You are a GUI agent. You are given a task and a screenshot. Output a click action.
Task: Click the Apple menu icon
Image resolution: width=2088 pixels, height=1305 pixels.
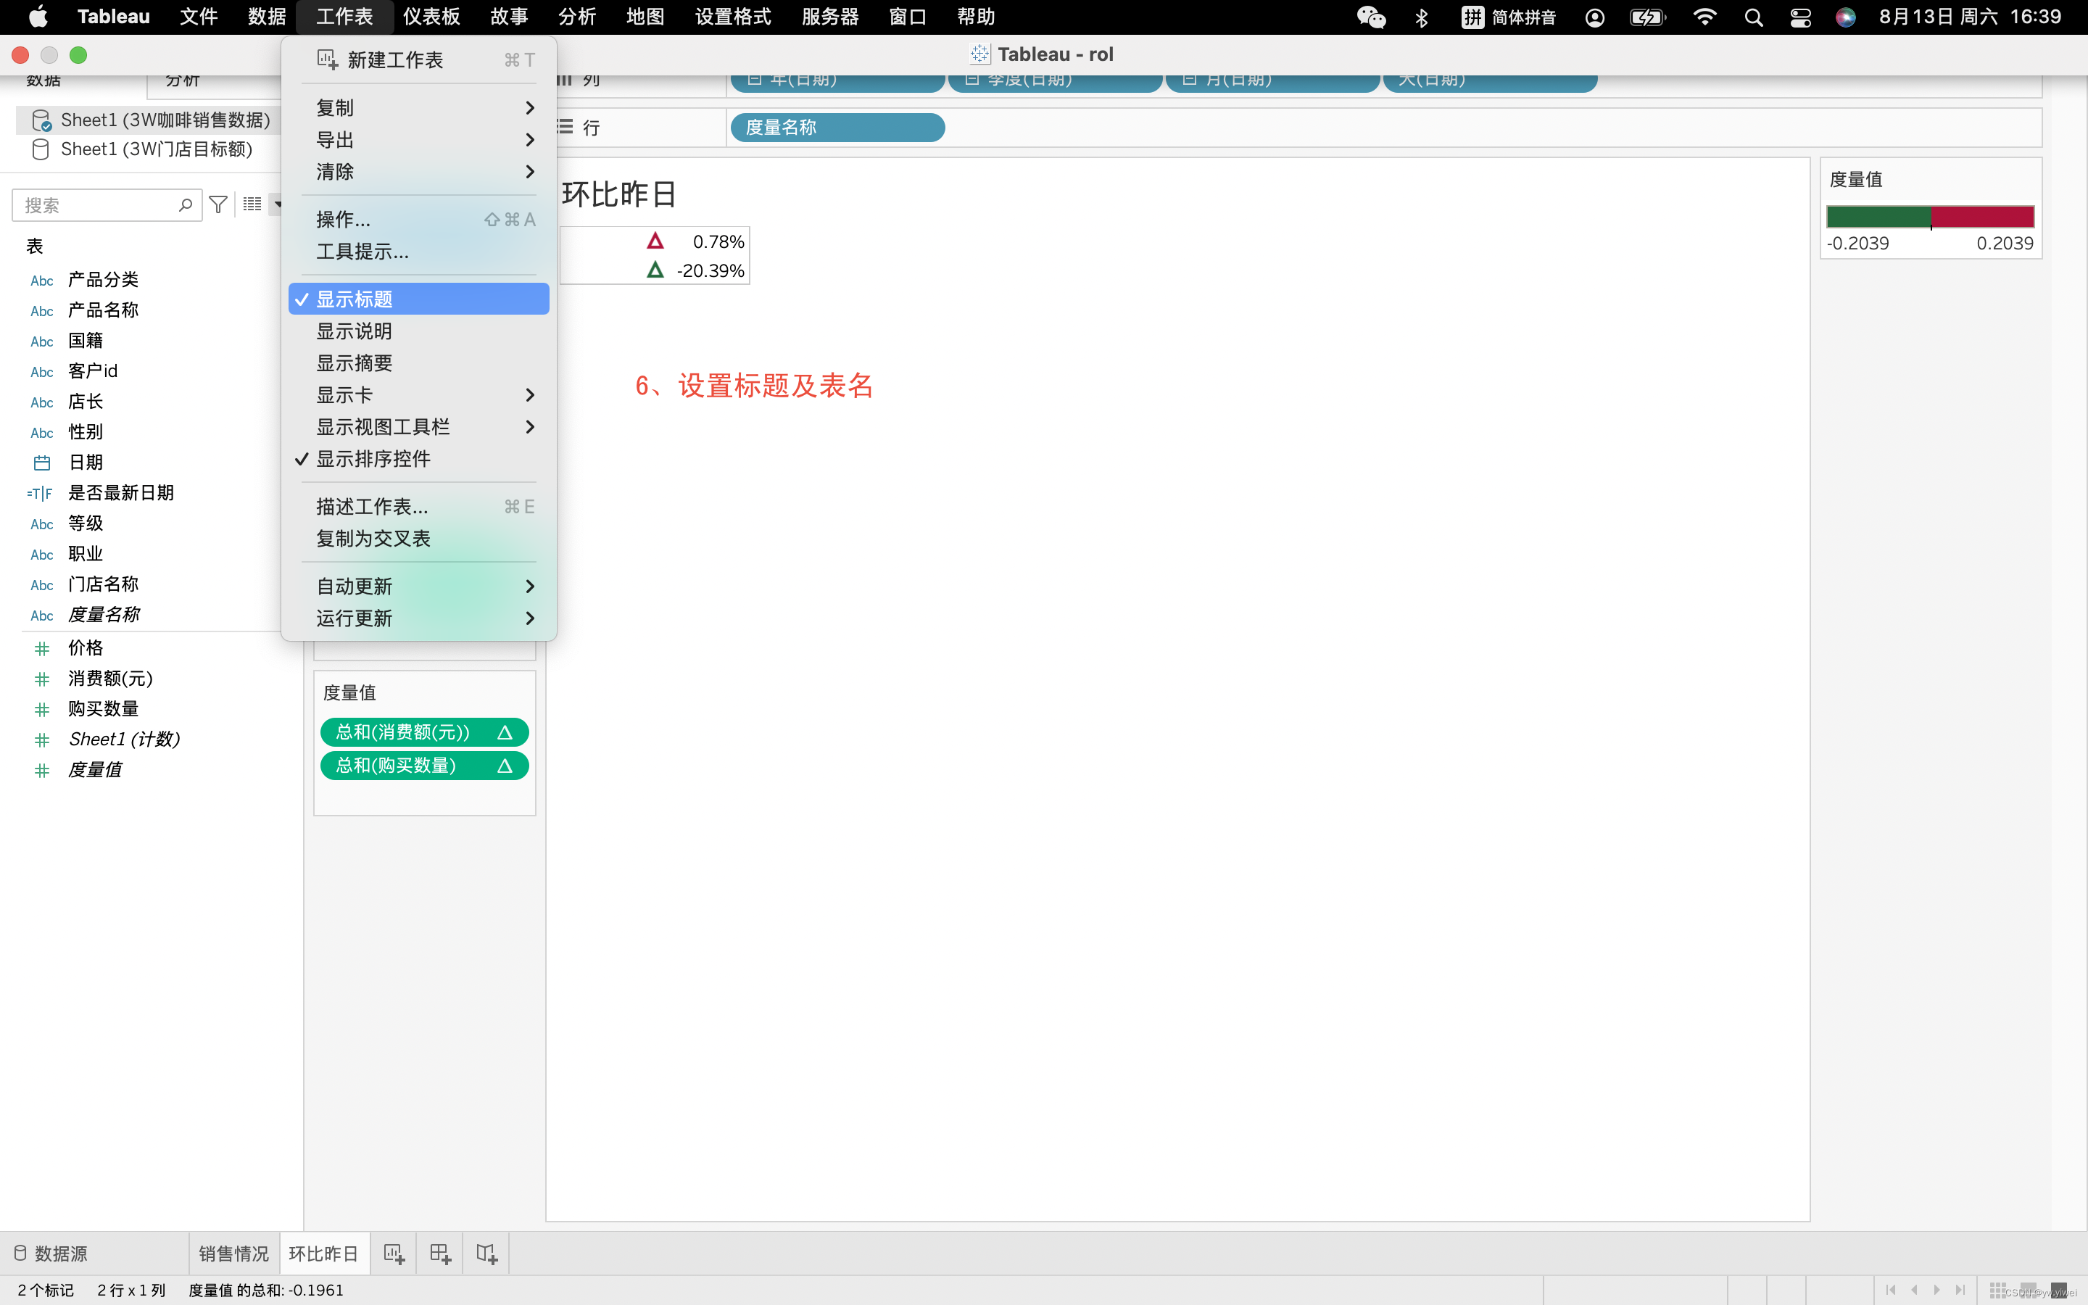coord(38,17)
